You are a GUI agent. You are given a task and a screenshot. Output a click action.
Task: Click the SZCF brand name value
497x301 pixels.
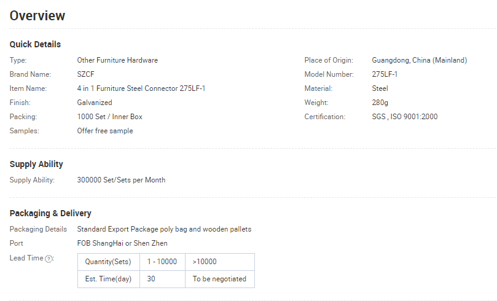point(85,74)
